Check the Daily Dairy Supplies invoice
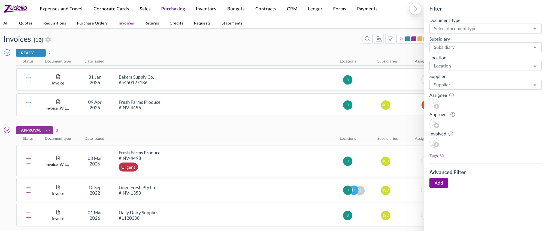 click(x=28, y=215)
